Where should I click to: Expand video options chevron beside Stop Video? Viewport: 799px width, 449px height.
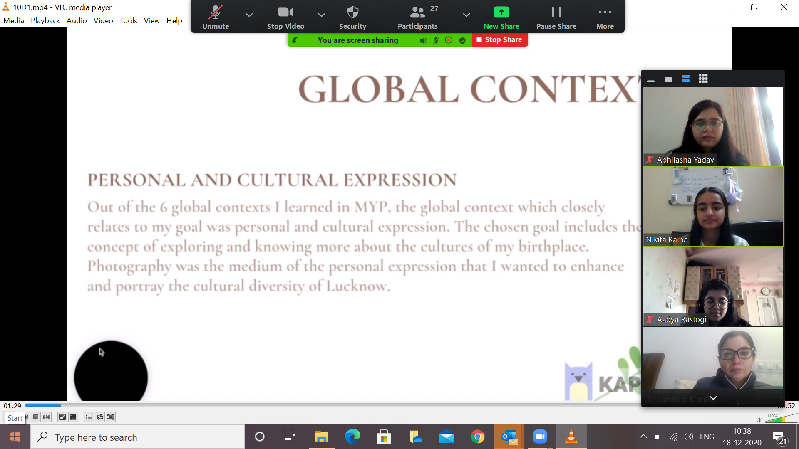321,15
